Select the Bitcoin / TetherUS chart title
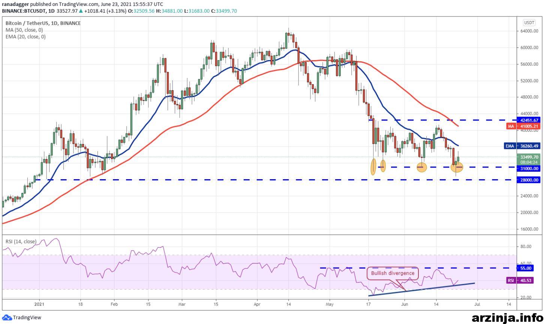 [x=42, y=23]
